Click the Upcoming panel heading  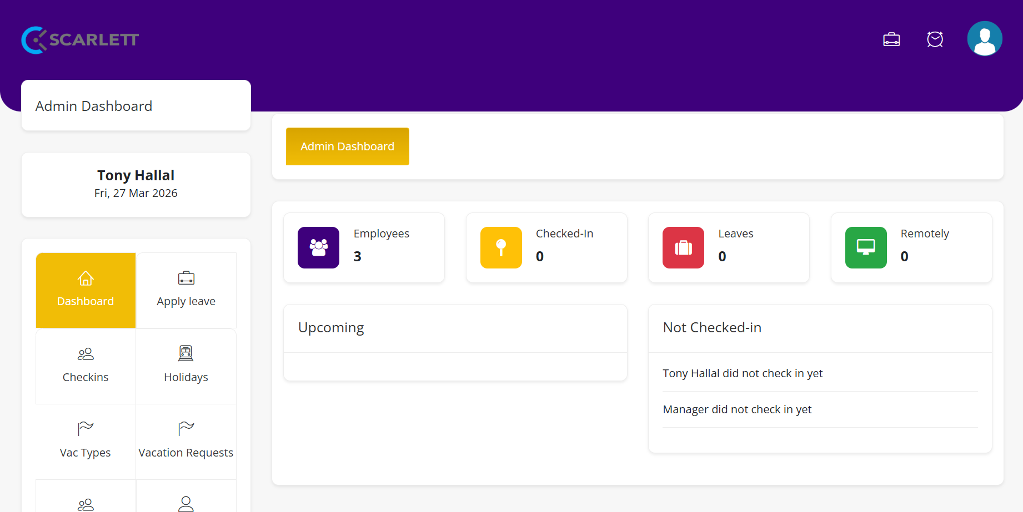(x=331, y=328)
